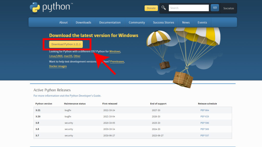262x147 pixels.
Task: Focus the Search input field
Action: (189, 8)
